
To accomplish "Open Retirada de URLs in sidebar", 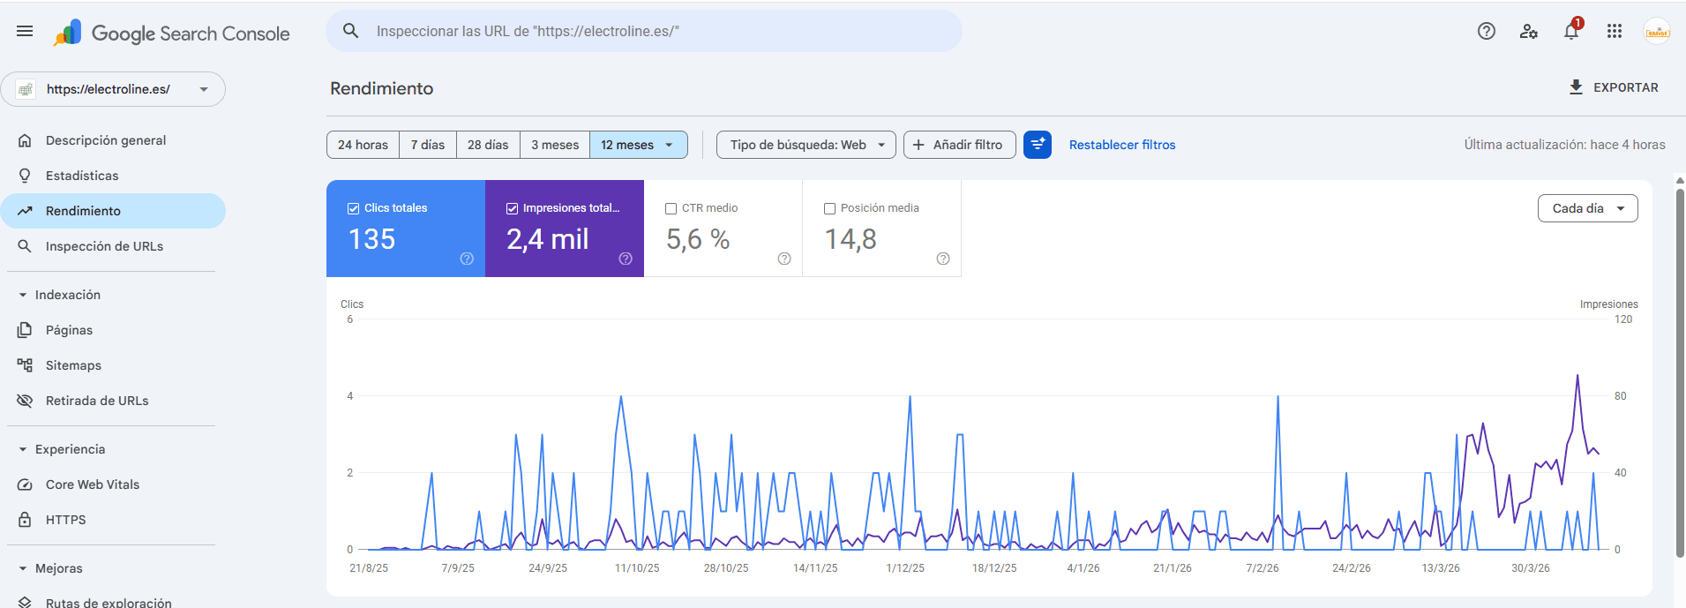I will pyautogui.click(x=113, y=401).
